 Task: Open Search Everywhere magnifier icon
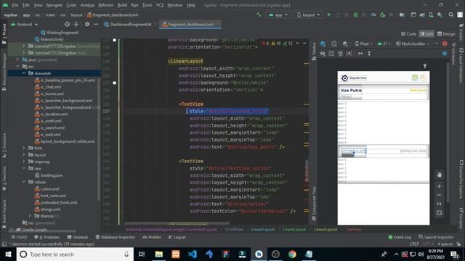point(451,14)
